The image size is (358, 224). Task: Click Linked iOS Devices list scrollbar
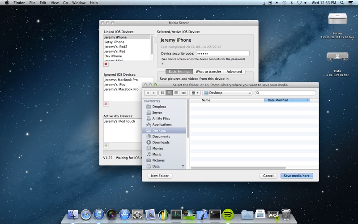[x=152, y=45]
